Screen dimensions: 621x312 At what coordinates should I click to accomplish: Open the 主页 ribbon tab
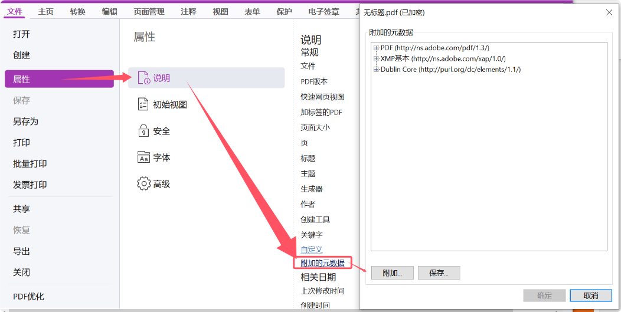46,11
